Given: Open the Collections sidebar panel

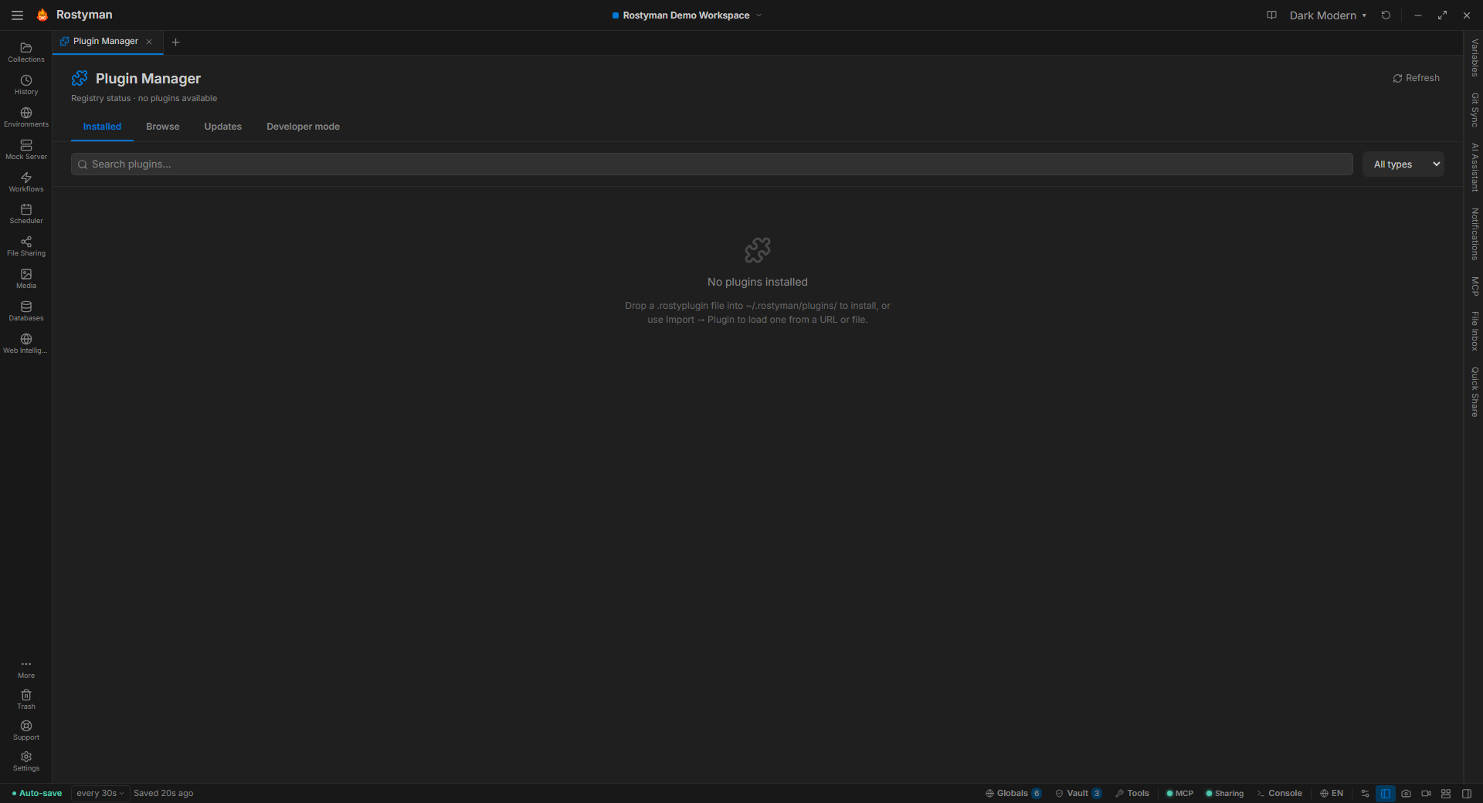Looking at the screenshot, I should (x=26, y=53).
